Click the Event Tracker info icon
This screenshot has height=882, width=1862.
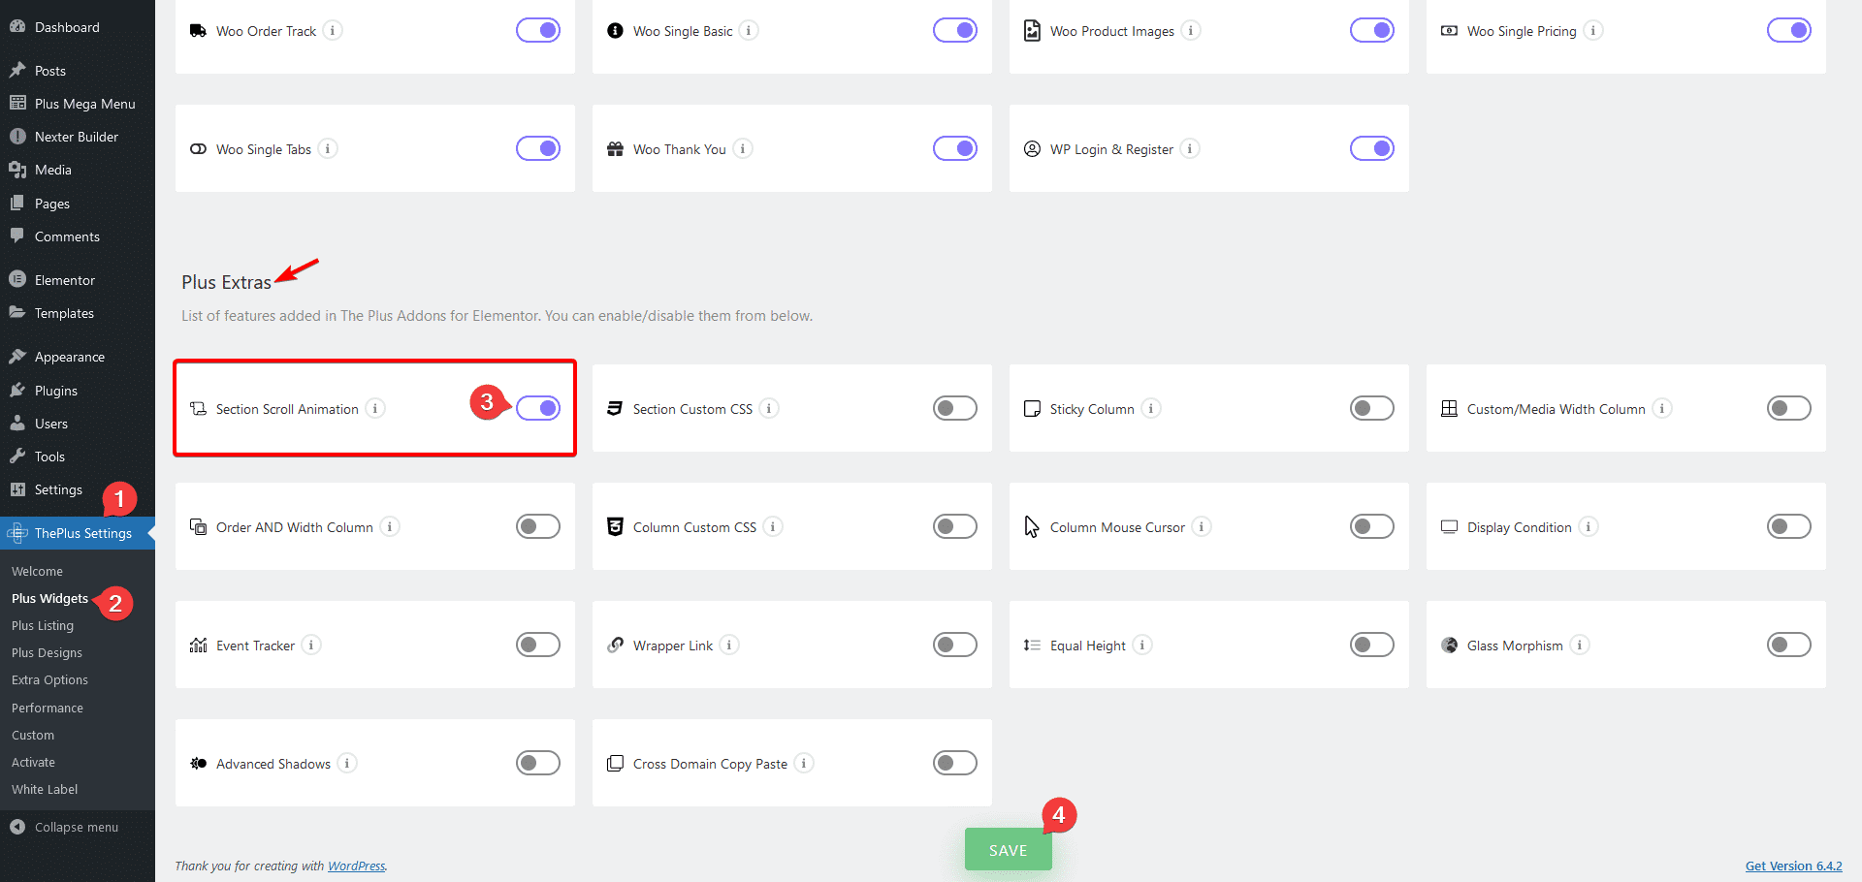(x=311, y=646)
